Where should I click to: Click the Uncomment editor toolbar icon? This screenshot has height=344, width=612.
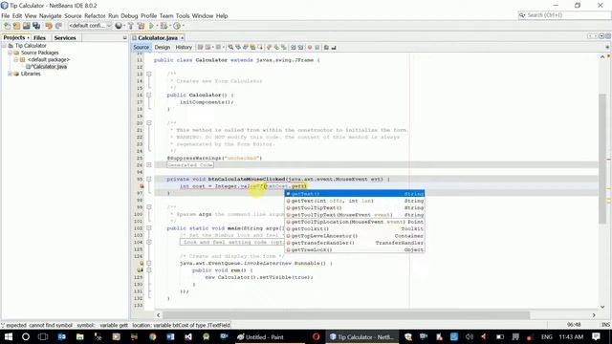coord(334,47)
